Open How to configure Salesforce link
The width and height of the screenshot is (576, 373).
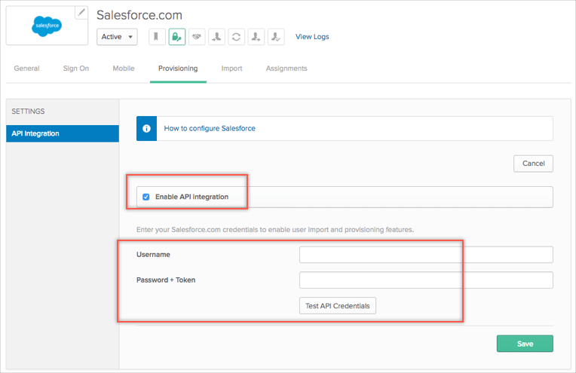coord(210,129)
